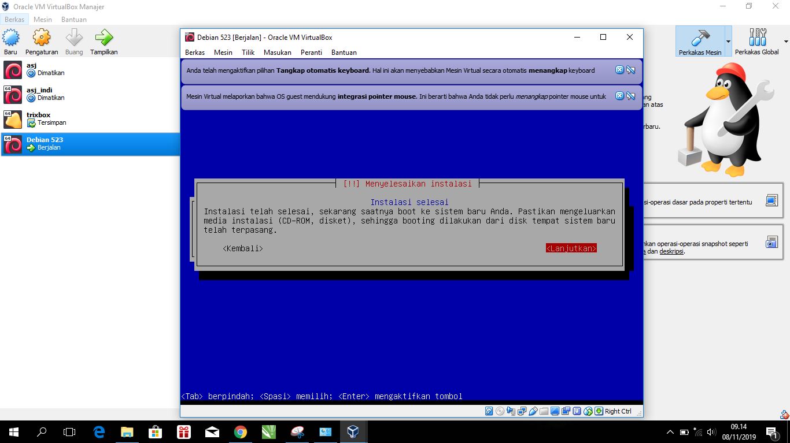
Task: Open the Mail app from the taskbar
Action: coord(212,431)
